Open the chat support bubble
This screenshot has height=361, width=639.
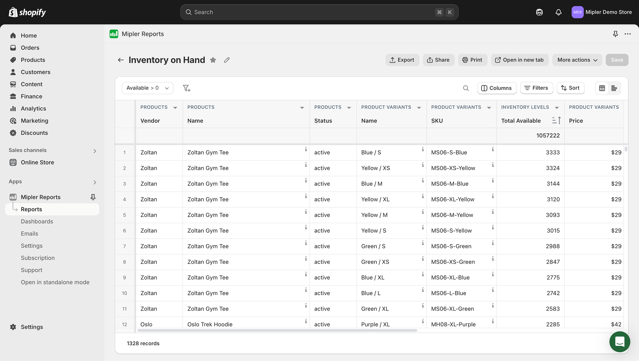[x=620, y=342]
